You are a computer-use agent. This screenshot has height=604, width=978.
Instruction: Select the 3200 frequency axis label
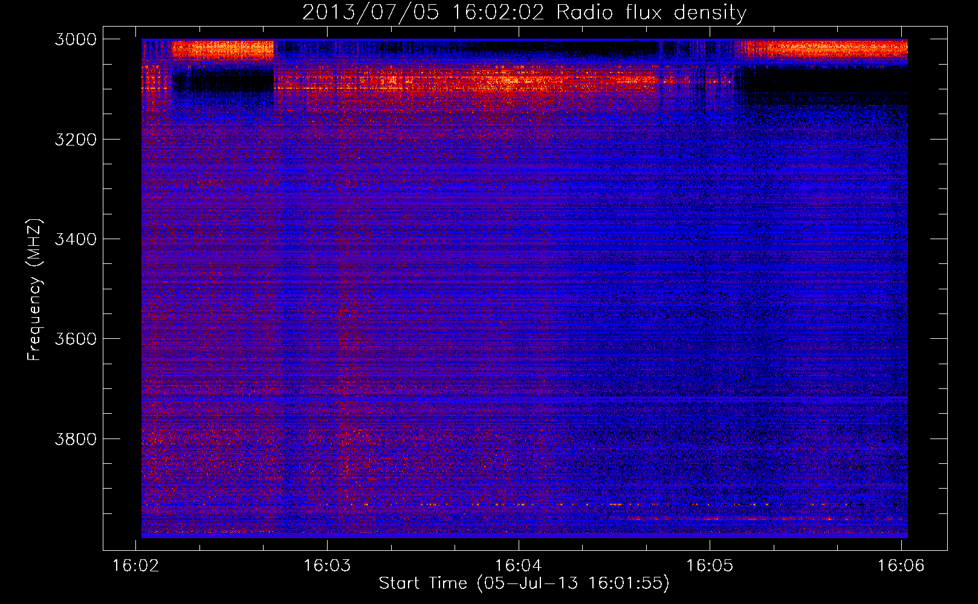pyautogui.click(x=76, y=140)
